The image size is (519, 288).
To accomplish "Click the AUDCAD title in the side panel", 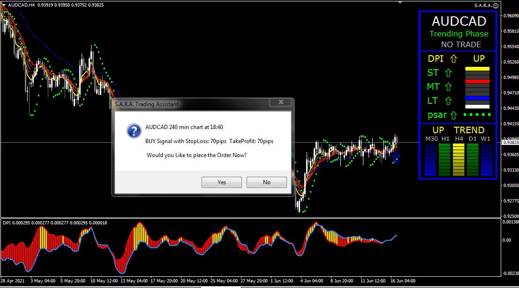I will [x=459, y=21].
